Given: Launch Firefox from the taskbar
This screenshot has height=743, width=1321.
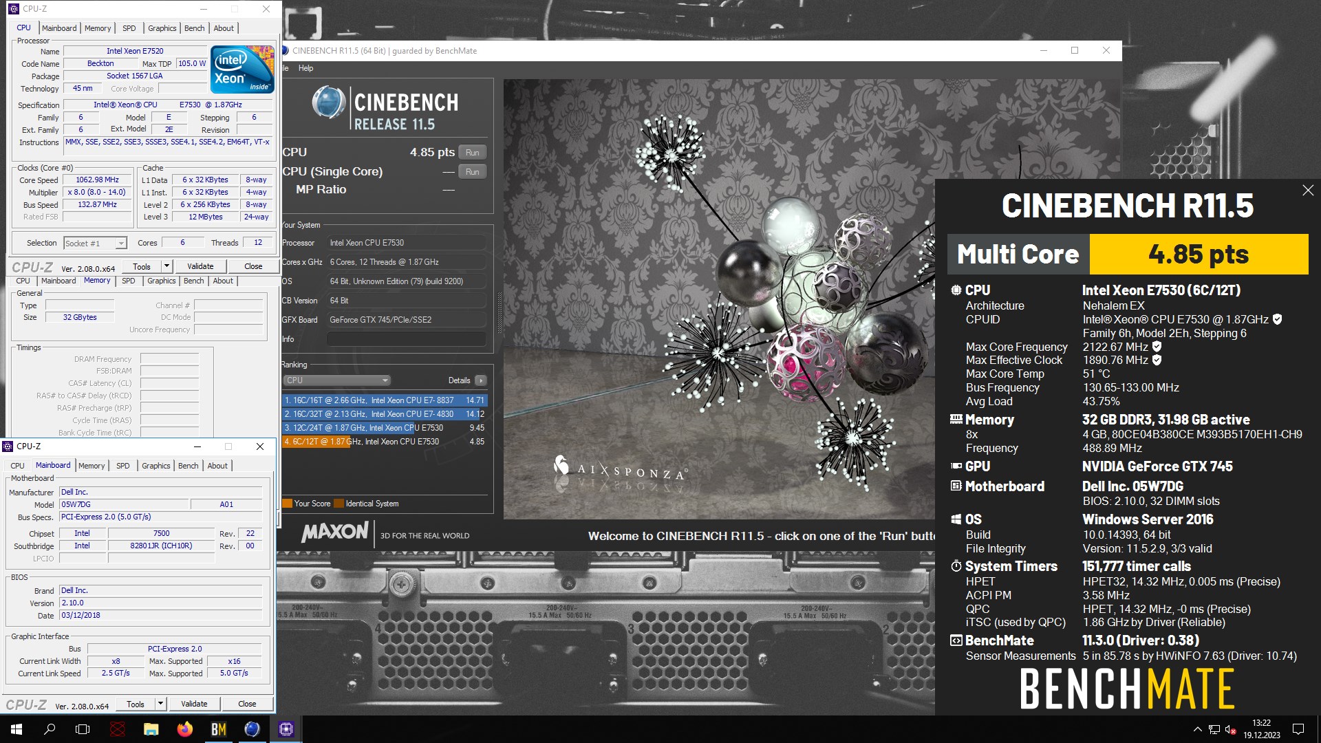Looking at the screenshot, I should 184,729.
